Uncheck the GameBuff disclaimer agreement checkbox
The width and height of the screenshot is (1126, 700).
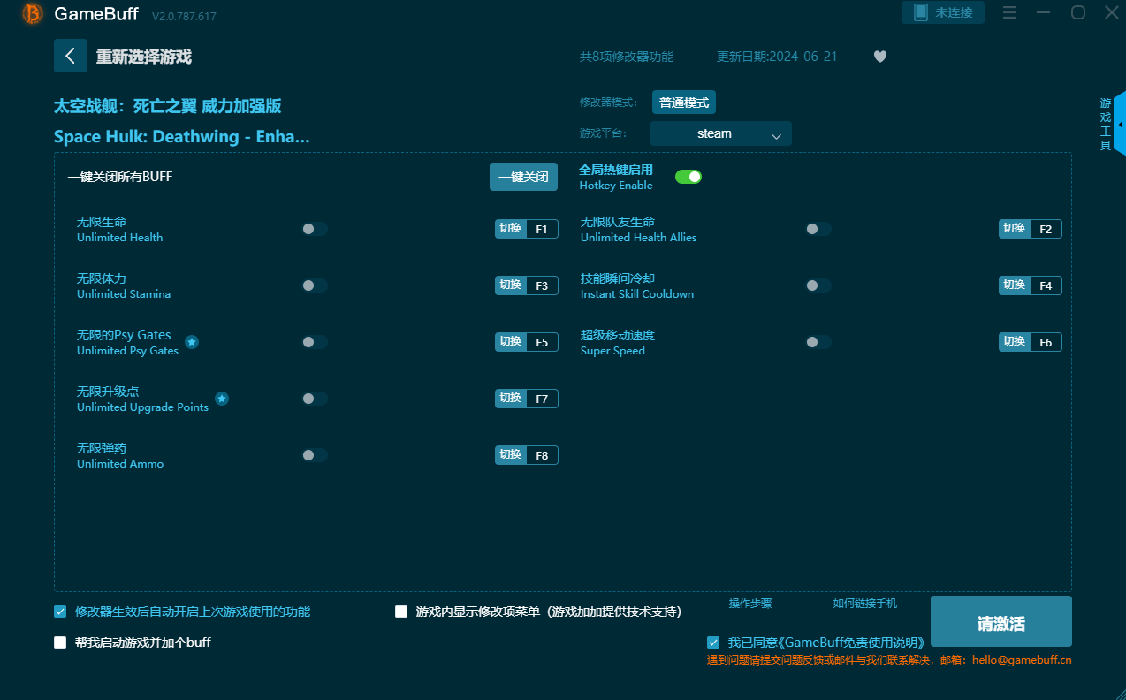713,643
